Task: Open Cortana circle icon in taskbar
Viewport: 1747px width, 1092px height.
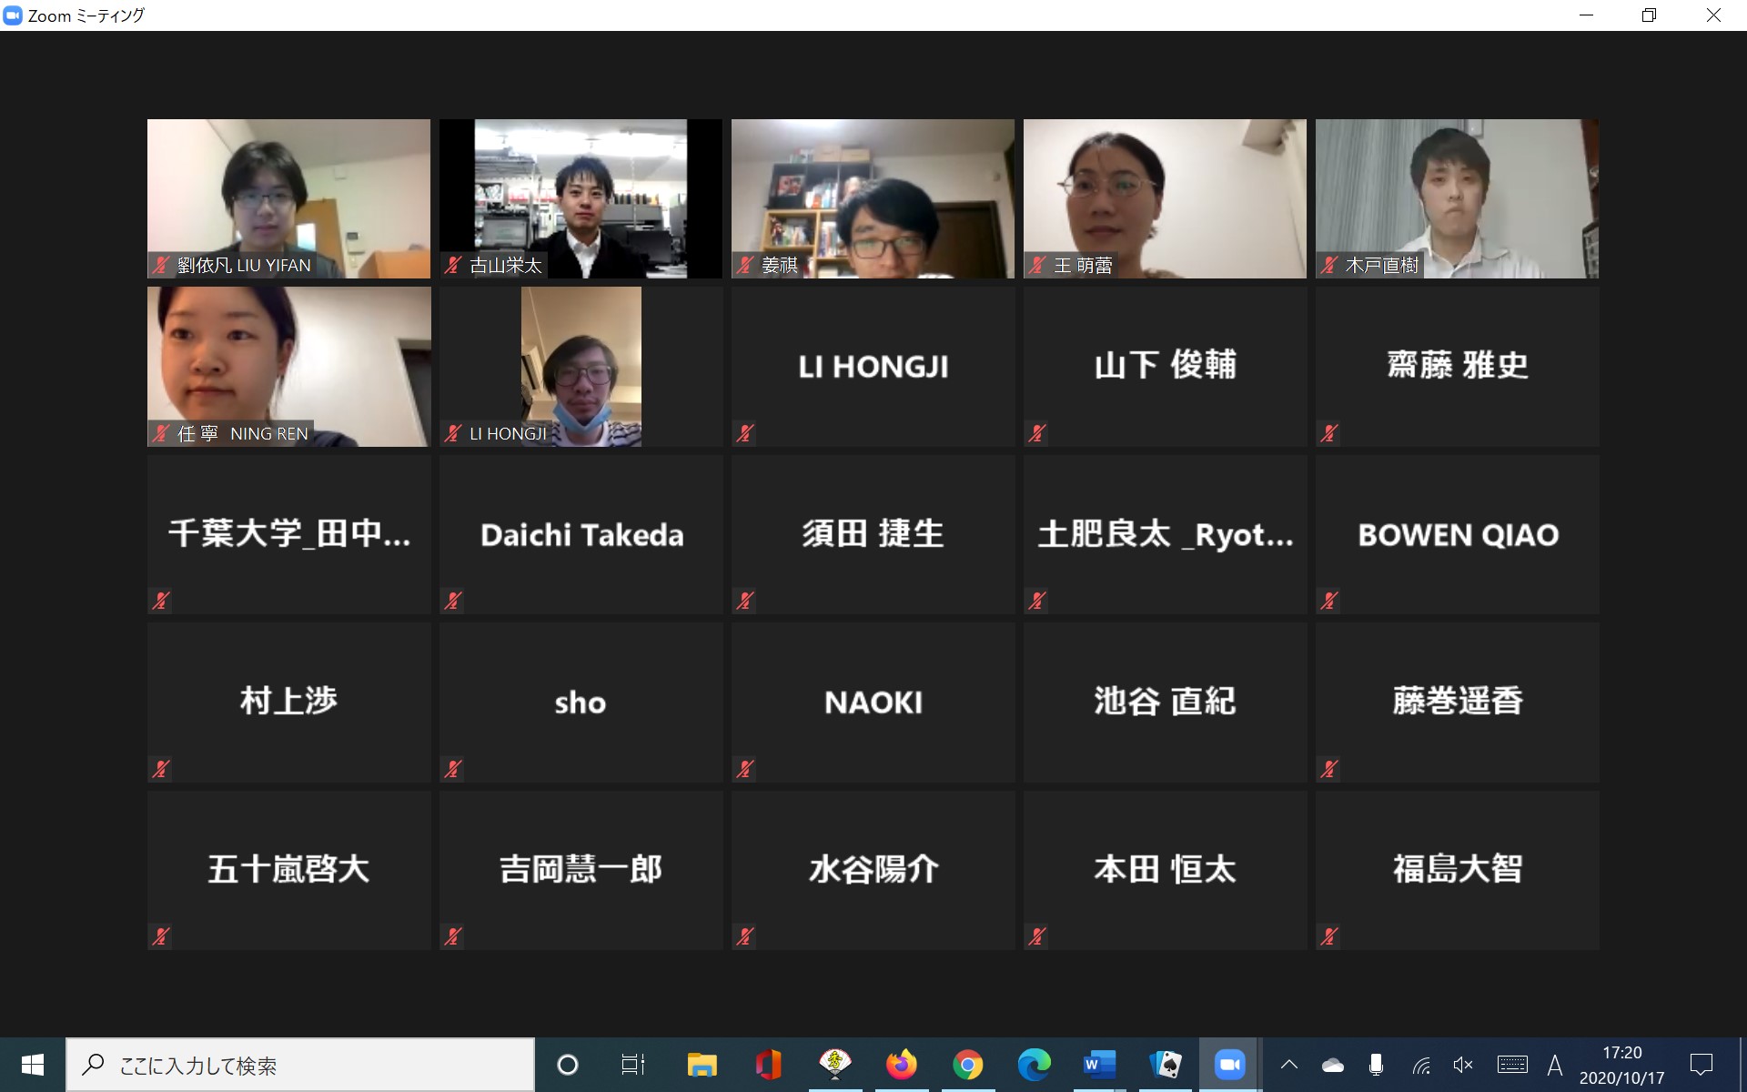Action: 567,1065
